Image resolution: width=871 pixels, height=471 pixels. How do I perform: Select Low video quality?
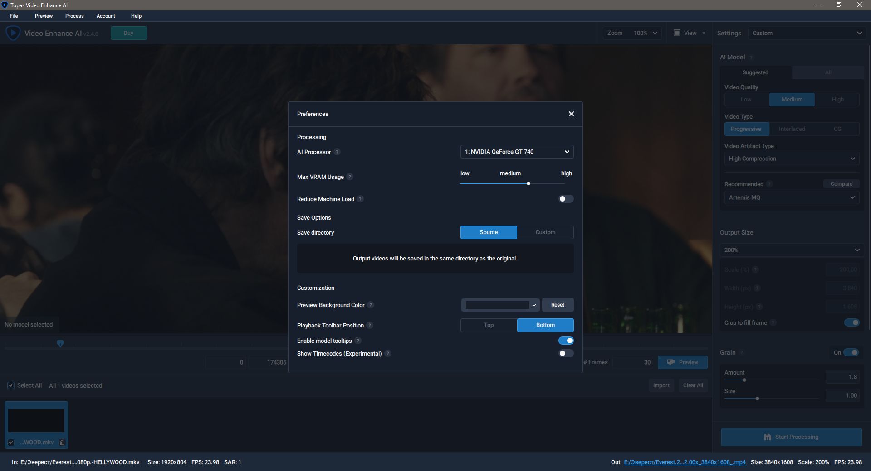coord(746,100)
